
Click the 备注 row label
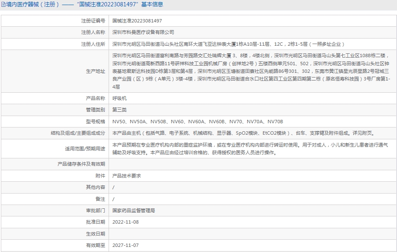[100, 199]
